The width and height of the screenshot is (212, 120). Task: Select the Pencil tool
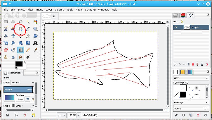pos(28,50)
